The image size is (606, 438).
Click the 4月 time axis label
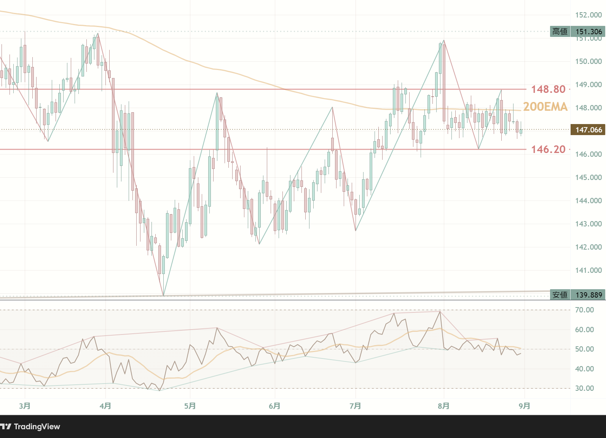point(105,406)
